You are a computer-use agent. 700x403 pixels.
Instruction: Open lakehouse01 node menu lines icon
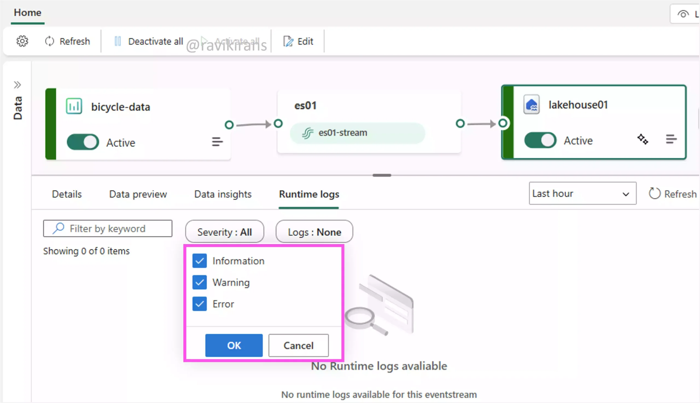(x=671, y=139)
